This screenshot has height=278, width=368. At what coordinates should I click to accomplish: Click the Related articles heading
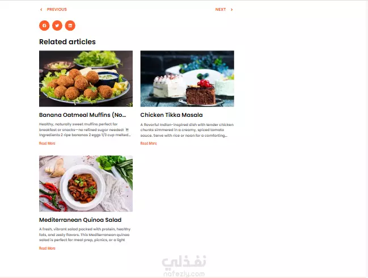click(x=67, y=42)
